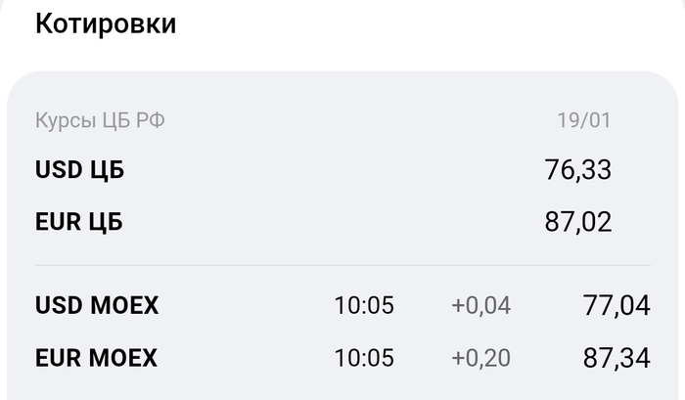Tap the EUR MOEX change +0,20
Screen dimensions: 685x400
point(481,358)
